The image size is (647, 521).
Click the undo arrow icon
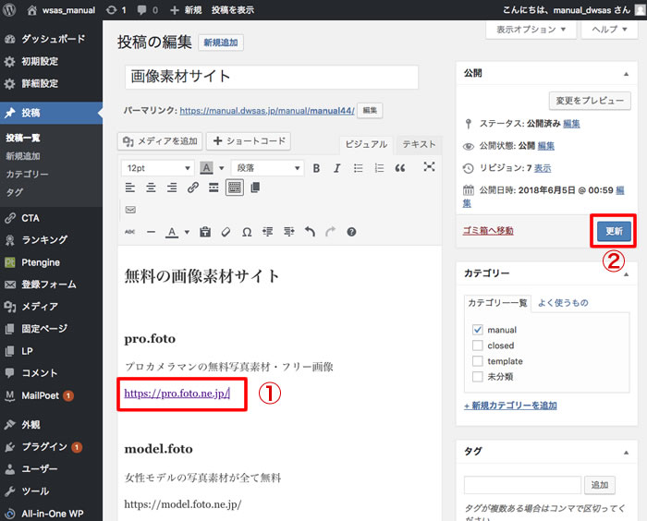point(310,232)
